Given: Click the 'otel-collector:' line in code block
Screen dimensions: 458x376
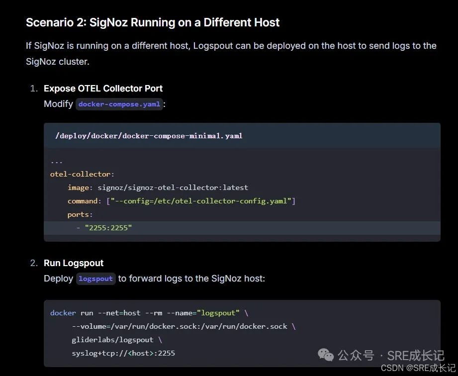Looking at the screenshot, I should pos(82,174).
